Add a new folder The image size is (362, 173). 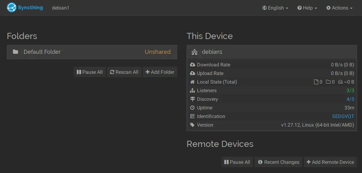tap(160, 72)
